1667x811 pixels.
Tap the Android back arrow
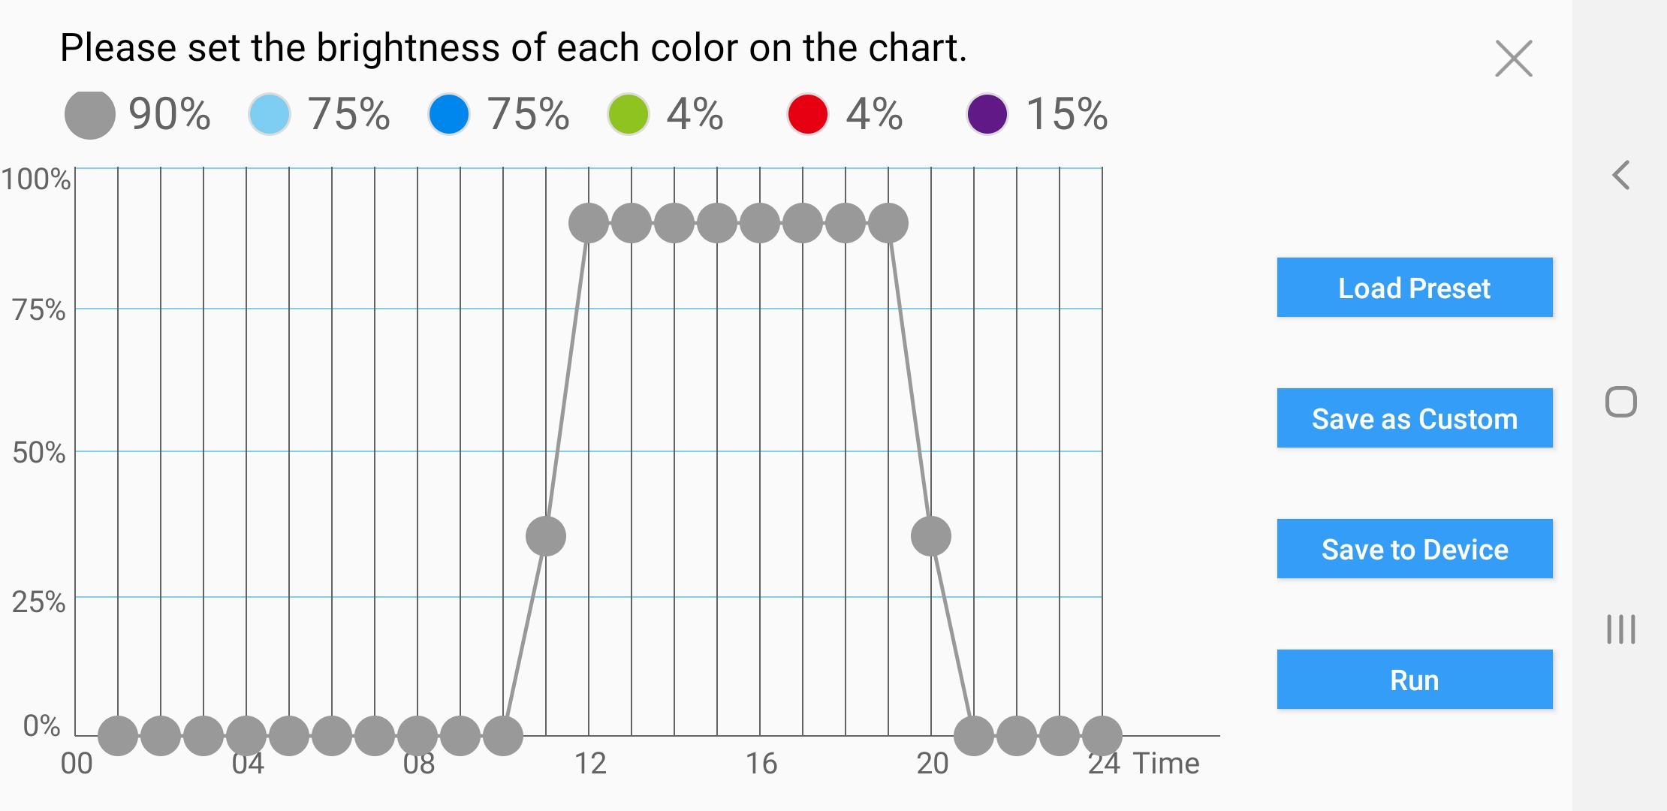tap(1621, 175)
